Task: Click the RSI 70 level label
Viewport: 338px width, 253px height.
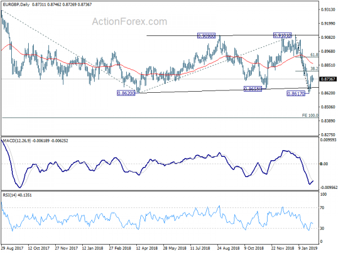Action: 322,208
